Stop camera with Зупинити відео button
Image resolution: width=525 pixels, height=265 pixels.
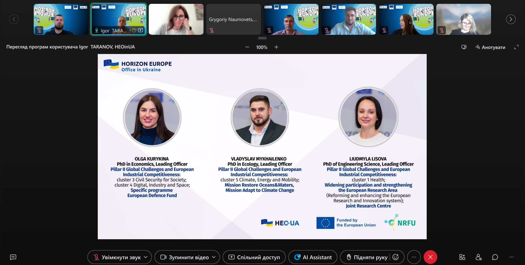[185, 257]
